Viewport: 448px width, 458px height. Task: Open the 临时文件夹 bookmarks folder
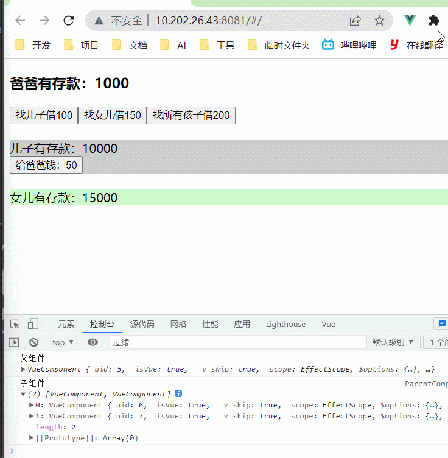pyautogui.click(x=279, y=45)
